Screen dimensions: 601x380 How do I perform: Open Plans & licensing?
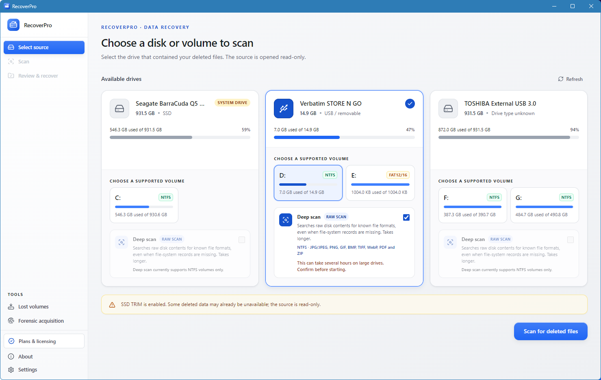tap(44, 341)
